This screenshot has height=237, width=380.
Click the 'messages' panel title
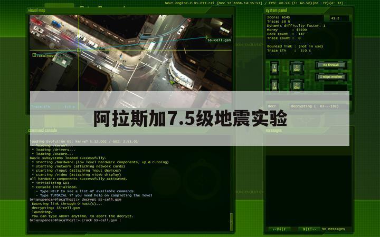[274, 131]
